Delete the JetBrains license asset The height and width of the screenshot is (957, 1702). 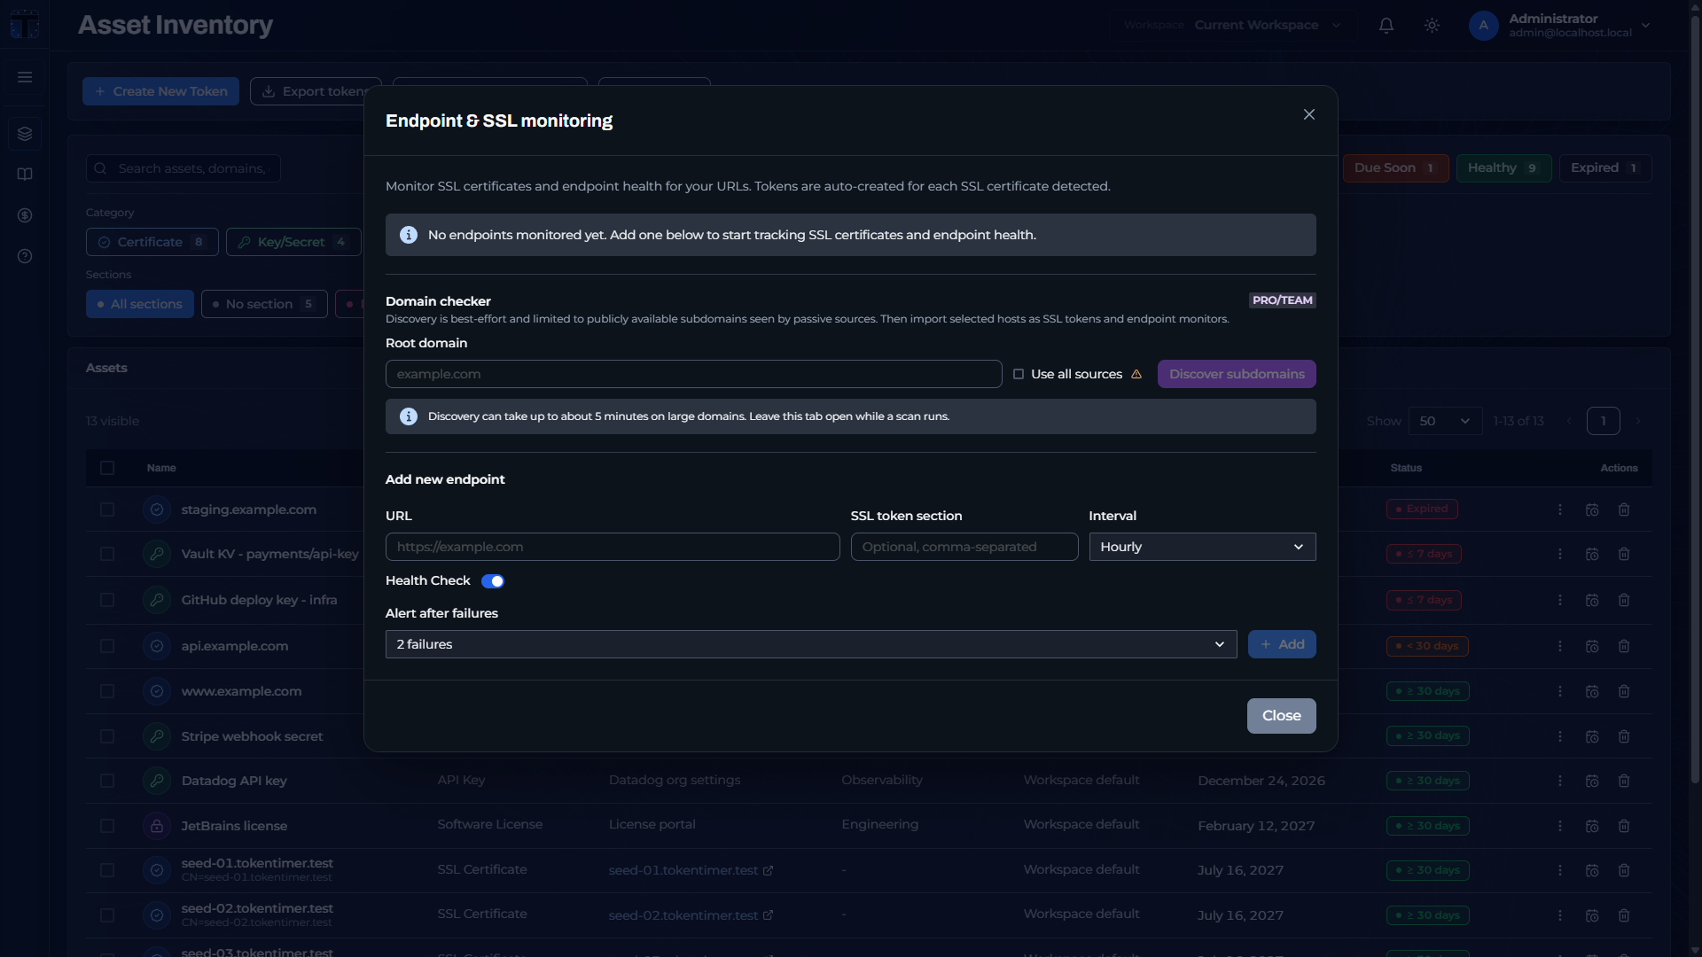1624,826
